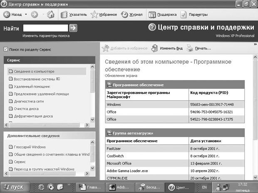Click the 17:32 пятница clock
The height and width of the screenshot is (193, 258).
point(243,187)
